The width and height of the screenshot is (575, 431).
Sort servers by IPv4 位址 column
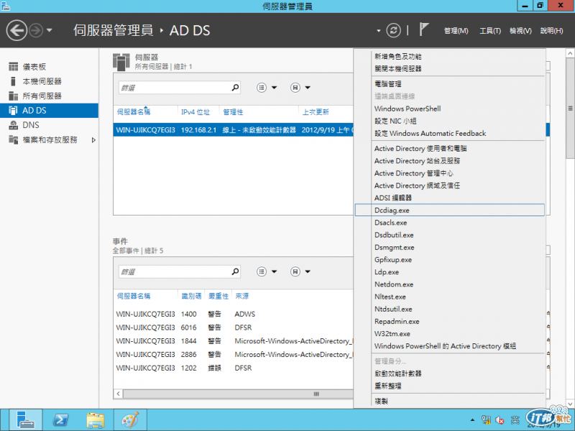[x=195, y=112]
